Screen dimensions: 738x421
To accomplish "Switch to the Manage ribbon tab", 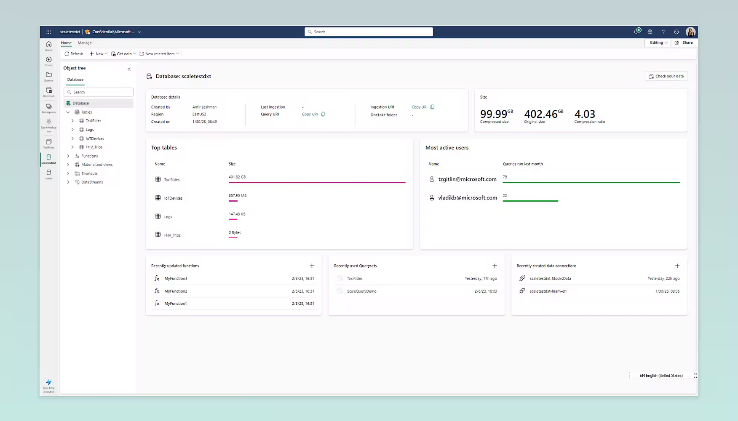I will (85, 43).
